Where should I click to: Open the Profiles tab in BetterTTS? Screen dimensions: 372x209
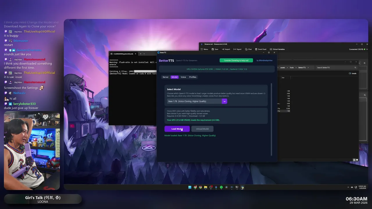coord(193,77)
